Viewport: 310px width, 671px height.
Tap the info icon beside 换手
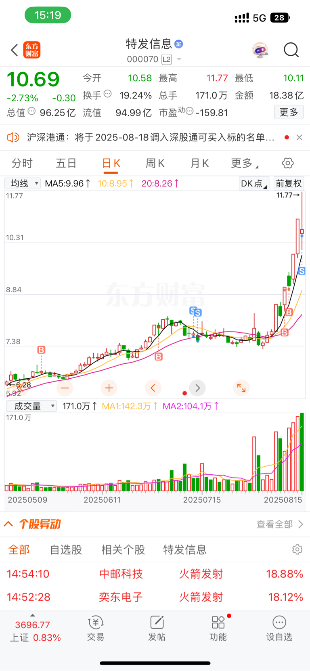108,94
